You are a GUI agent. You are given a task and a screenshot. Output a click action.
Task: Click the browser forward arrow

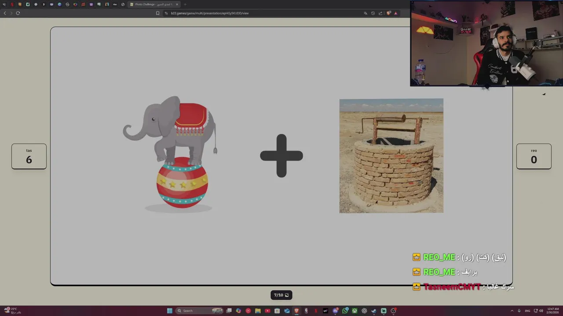11,13
